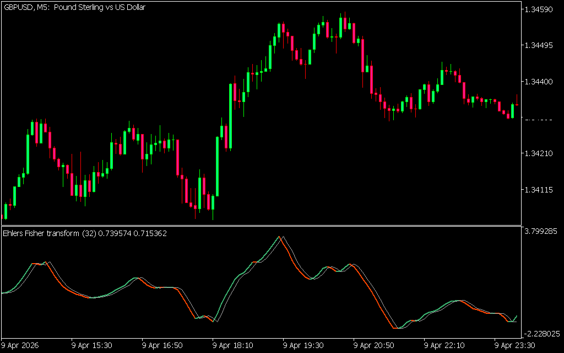Select the 9 Apr 15:30 time label
This screenshot has height=353, width=564.
93,345
